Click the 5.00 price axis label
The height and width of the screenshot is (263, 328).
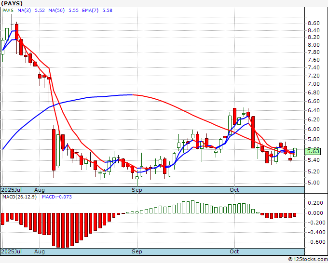[x=314, y=183]
